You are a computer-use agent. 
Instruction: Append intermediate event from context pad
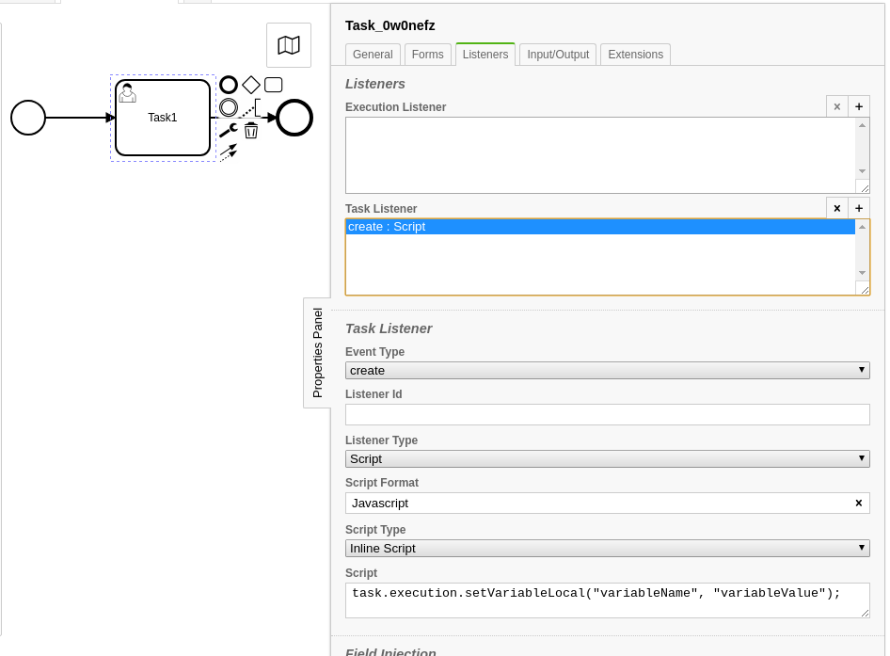pos(229,107)
